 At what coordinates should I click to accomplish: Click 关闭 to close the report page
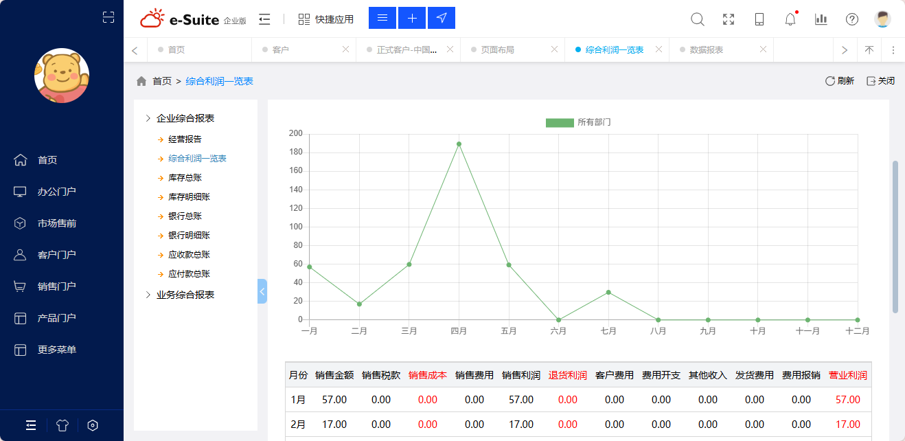(x=880, y=80)
